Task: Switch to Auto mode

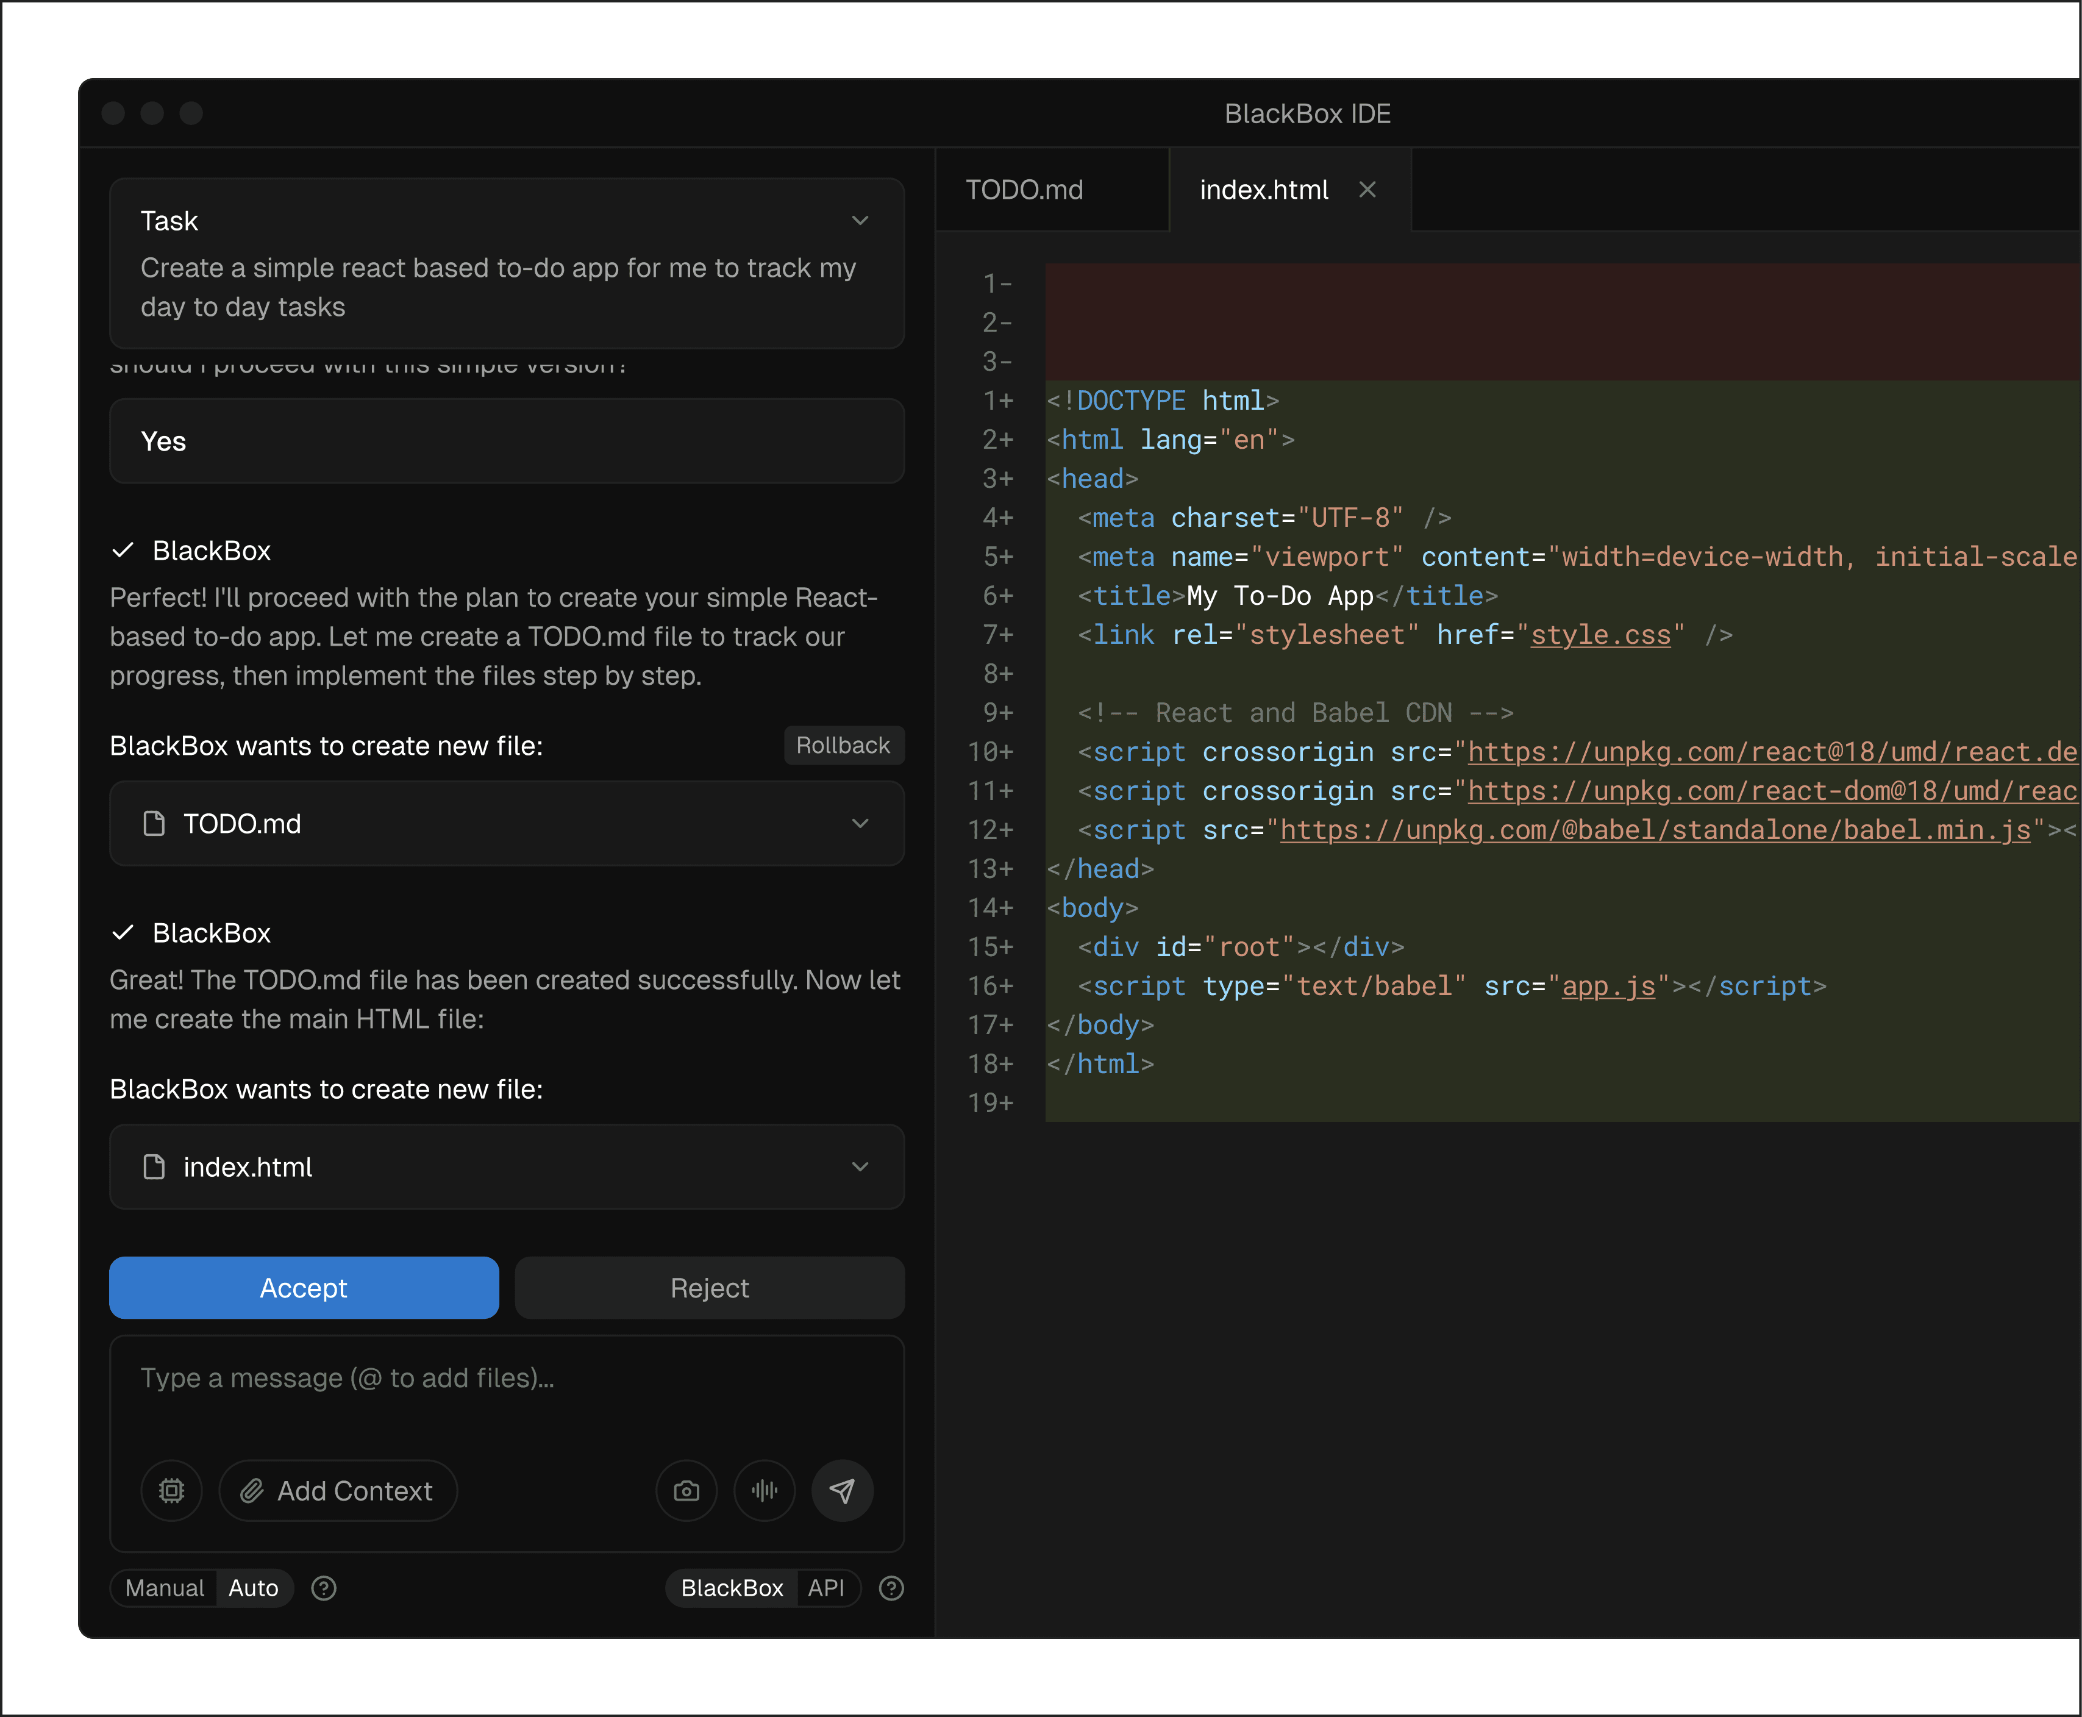Action: pyautogui.click(x=253, y=1588)
